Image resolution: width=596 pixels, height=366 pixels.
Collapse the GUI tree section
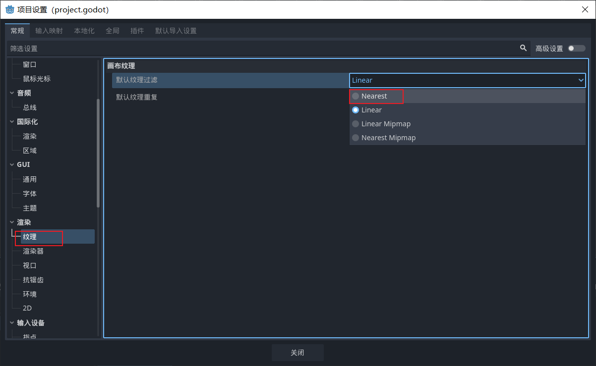tap(12, 165)
